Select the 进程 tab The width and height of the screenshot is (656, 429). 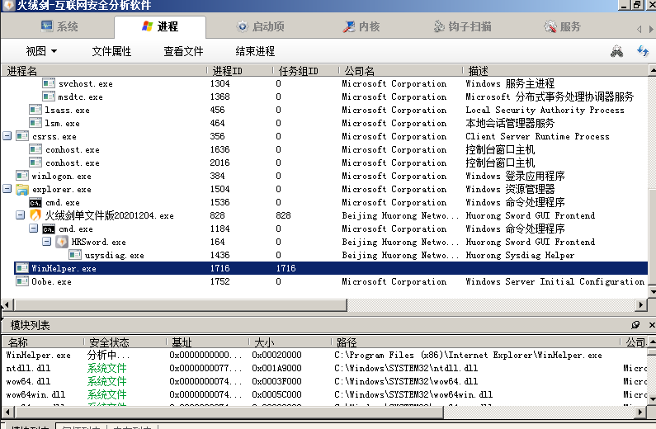coord(160,26)
